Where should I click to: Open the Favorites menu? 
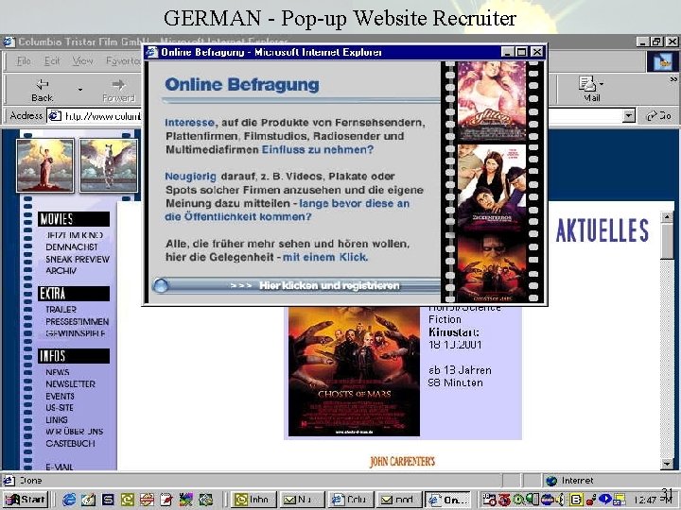tap(123, 61)
